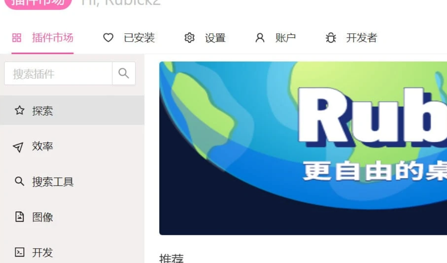Click the gear icon for 设置
The width and height of the screenshot is (447, 263).
point(189,37)
